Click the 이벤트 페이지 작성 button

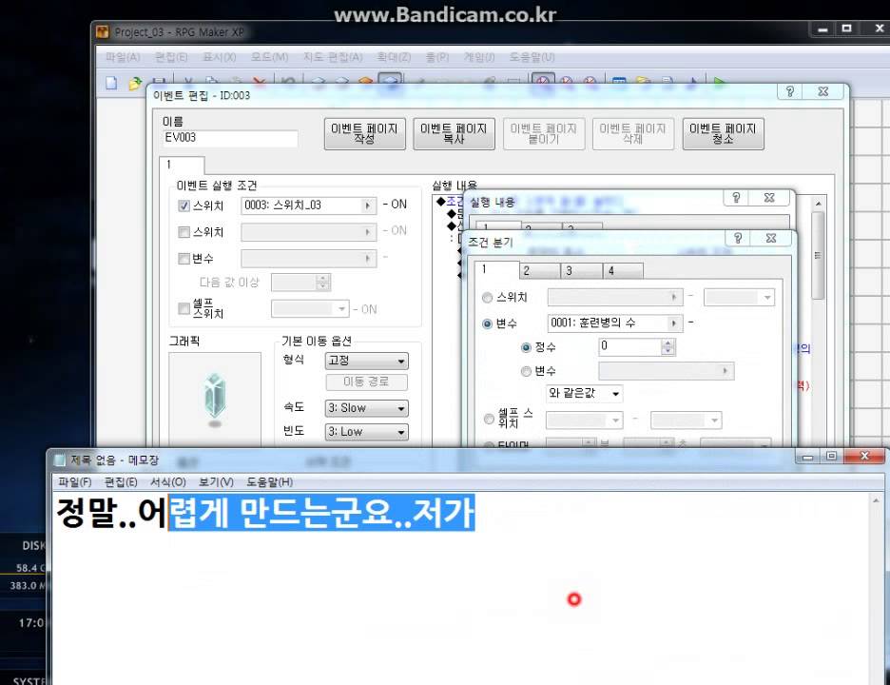(365, 134)
